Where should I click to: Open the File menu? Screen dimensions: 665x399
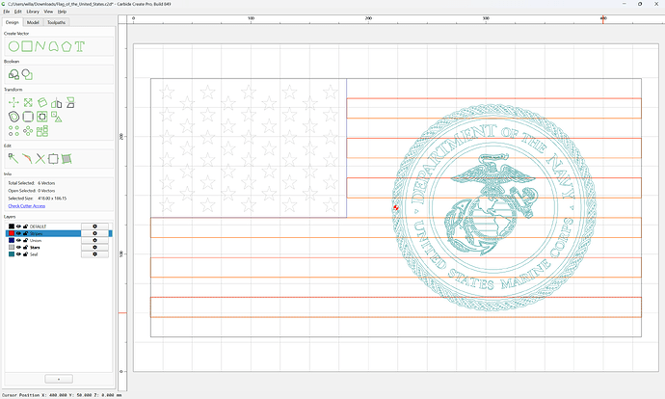click(7, 12)
